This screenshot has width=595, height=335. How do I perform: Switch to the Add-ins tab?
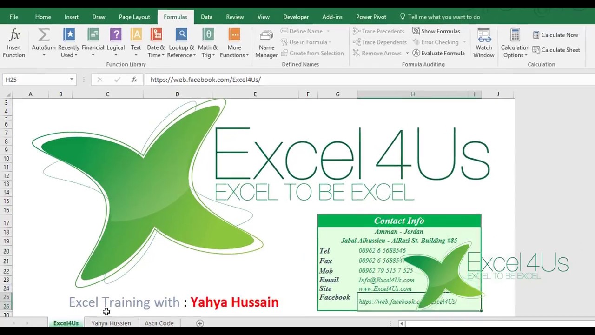tap(332, 17)
